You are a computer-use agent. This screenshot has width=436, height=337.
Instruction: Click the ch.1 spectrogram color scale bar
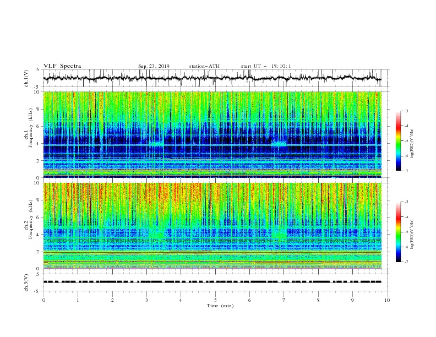click(x=398, y=141)
